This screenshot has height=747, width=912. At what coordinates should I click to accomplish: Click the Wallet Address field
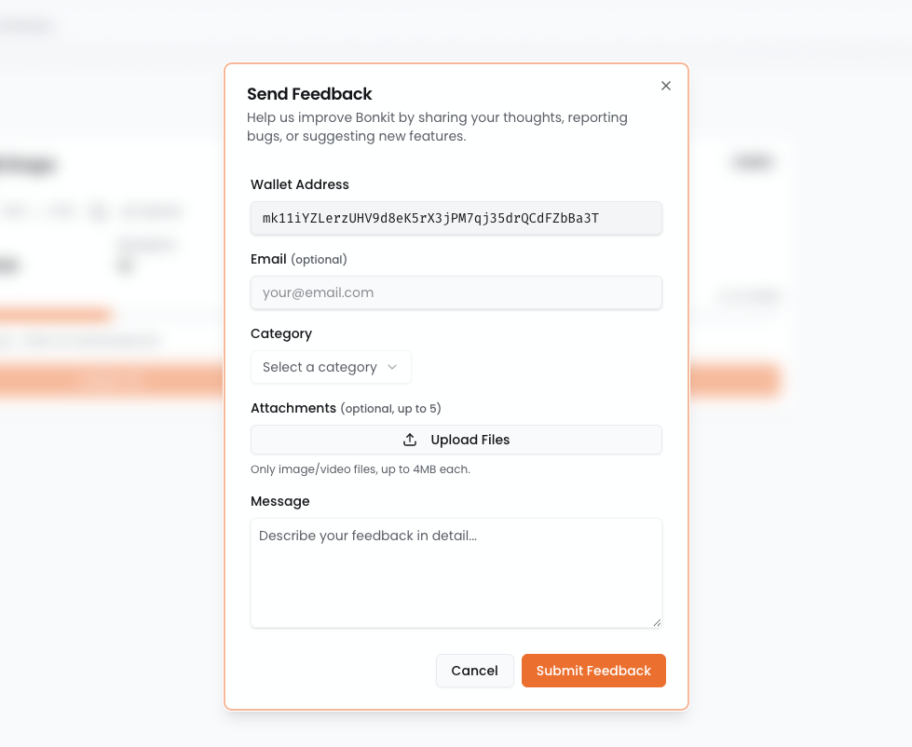click(456, 219)
